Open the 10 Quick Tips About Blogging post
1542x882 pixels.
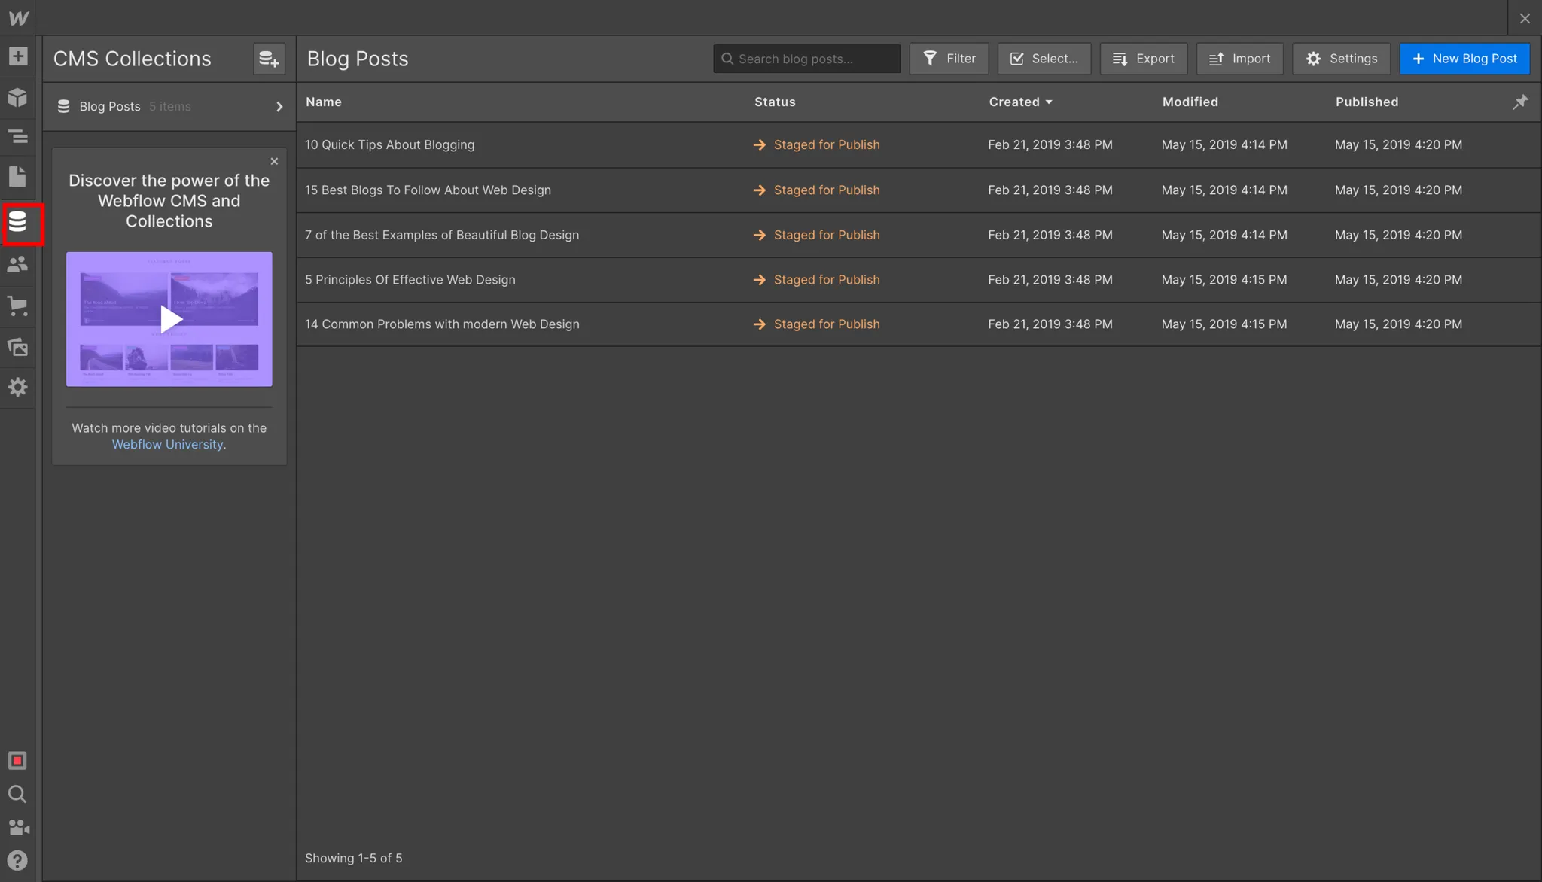point(389,144)
